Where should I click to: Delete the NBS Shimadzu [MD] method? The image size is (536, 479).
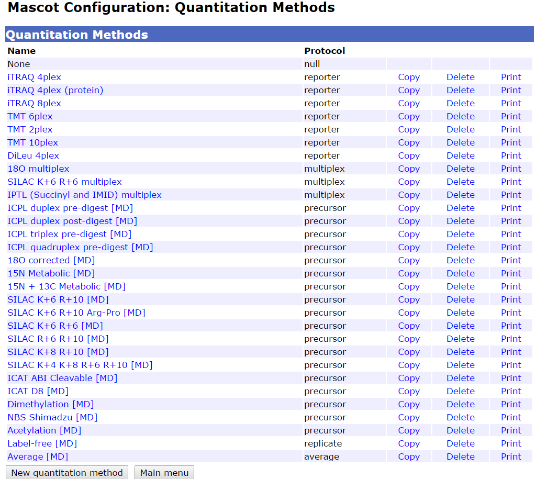pos(461,417)
